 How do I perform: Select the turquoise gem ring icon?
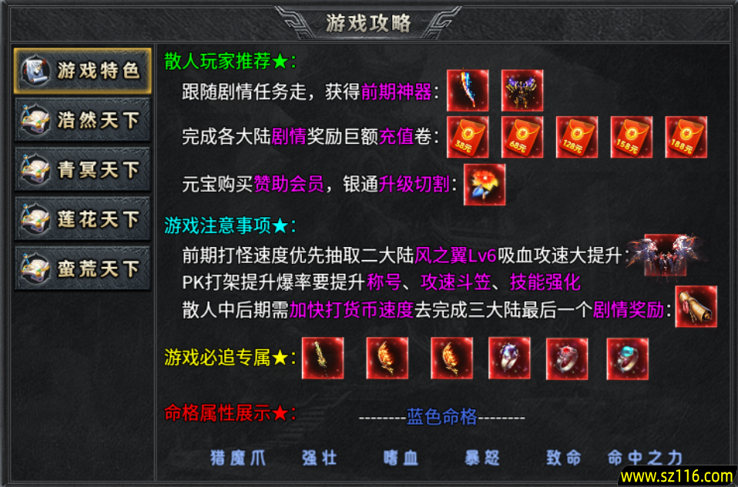pos(627,359)
